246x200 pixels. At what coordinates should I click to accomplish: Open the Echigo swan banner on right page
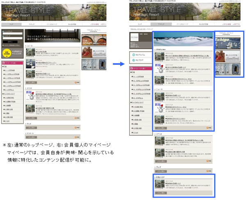tap(228, 43)
